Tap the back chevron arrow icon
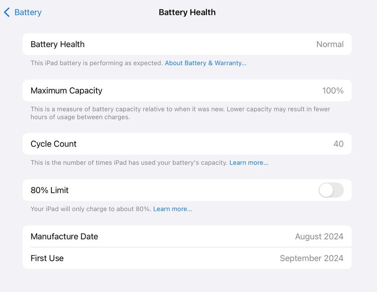This screenshot has width=377, height=292. pos(7,13)
